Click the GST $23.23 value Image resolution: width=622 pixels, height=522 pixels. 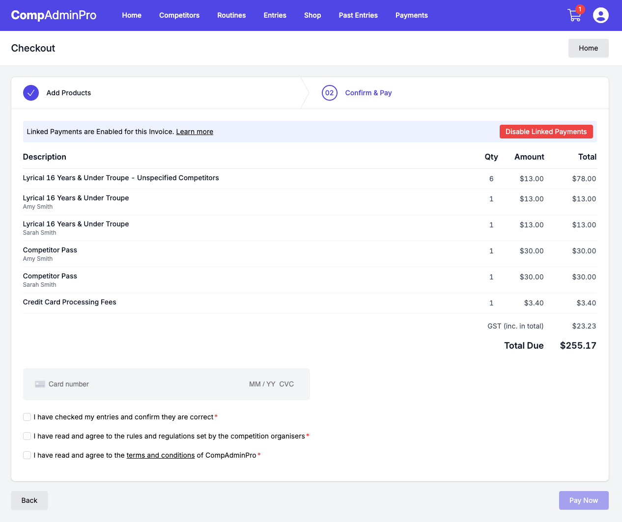(x=584, y=326)
